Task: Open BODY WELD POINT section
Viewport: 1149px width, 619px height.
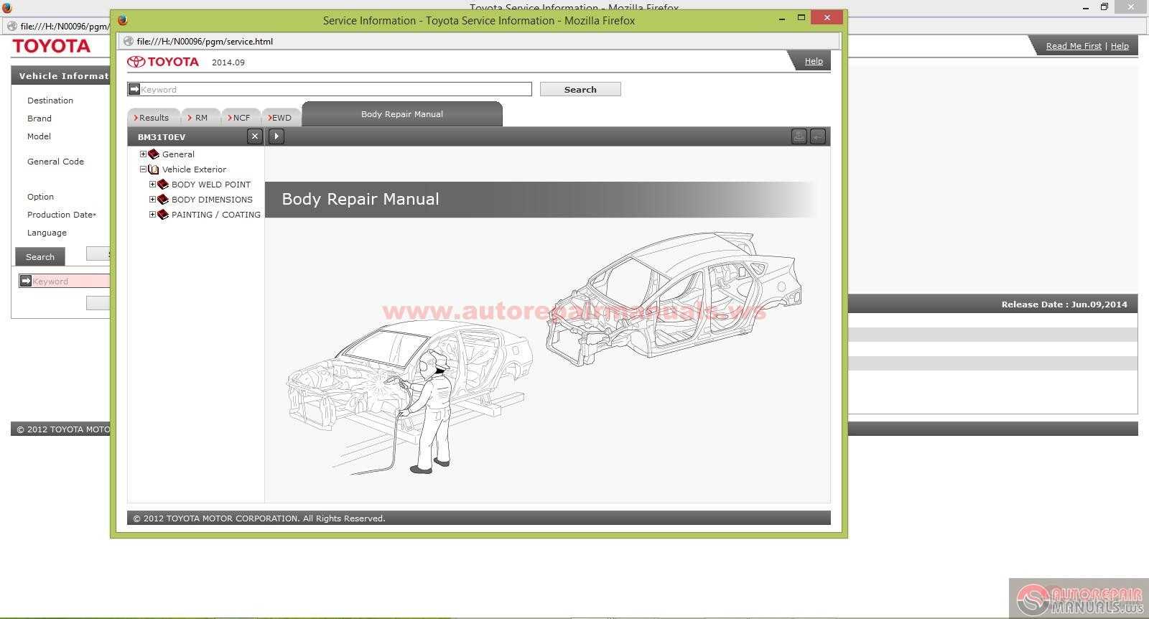Action: [x=211, y=185]
